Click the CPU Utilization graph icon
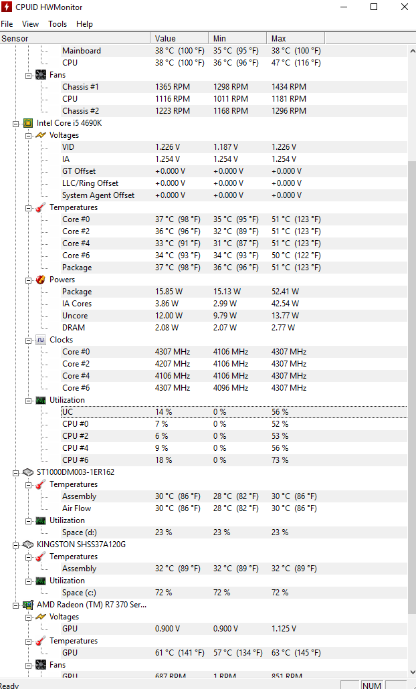The image size is (416, 689). click(41, 400)
